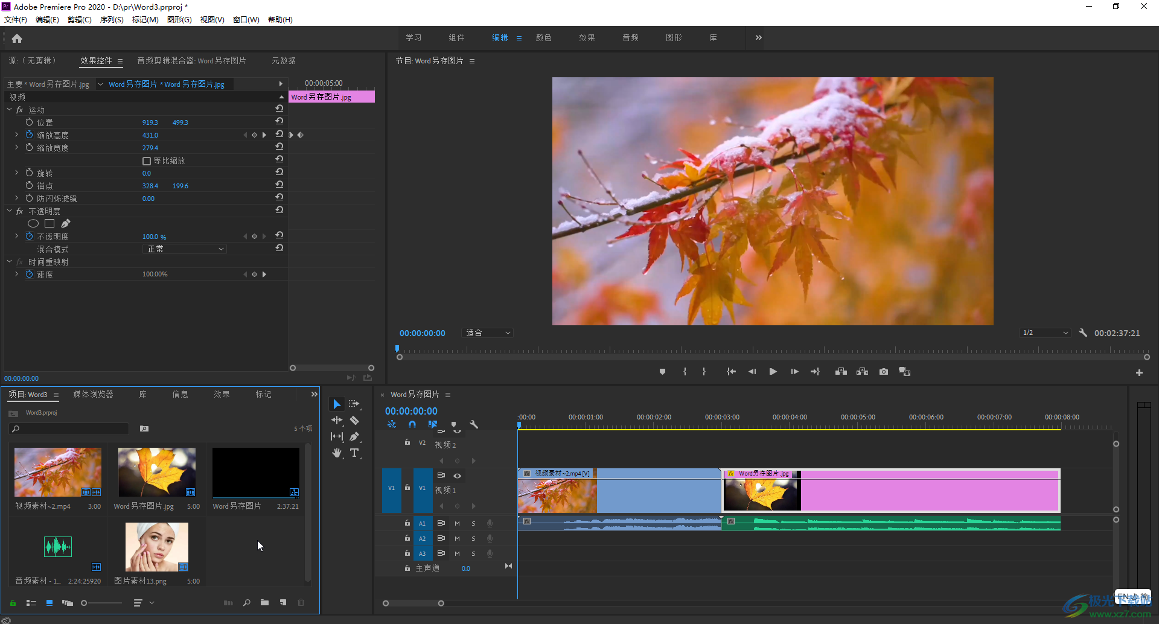Click New Bin folder icon
1159x624 pixels.
[x=264, y=603]
